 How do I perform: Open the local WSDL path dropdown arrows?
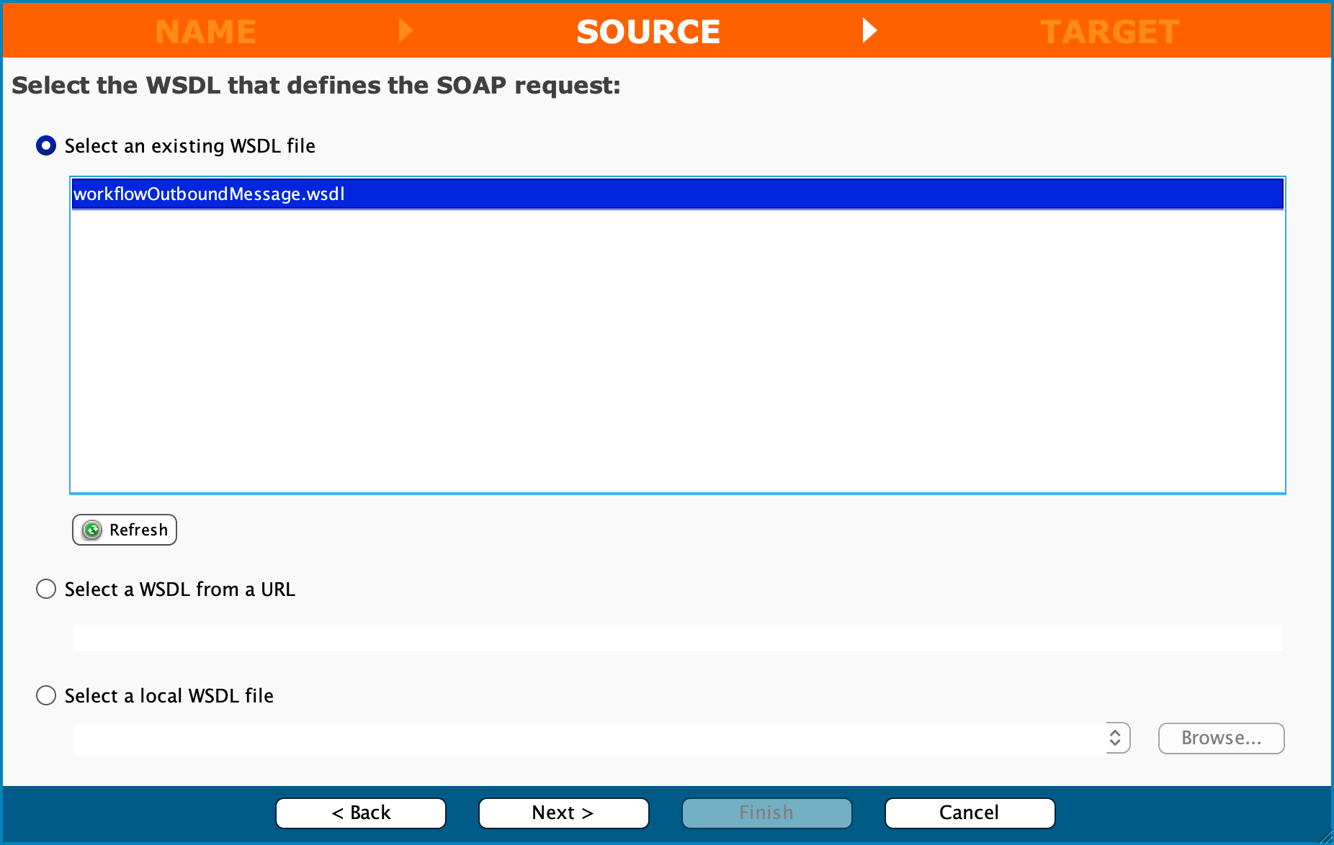click(1116, 738)
